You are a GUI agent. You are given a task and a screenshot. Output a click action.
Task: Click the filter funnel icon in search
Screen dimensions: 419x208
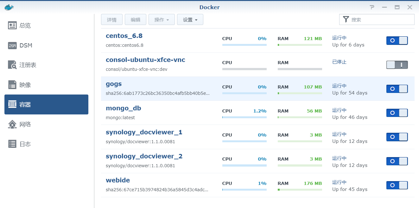[x=346, y=19]
